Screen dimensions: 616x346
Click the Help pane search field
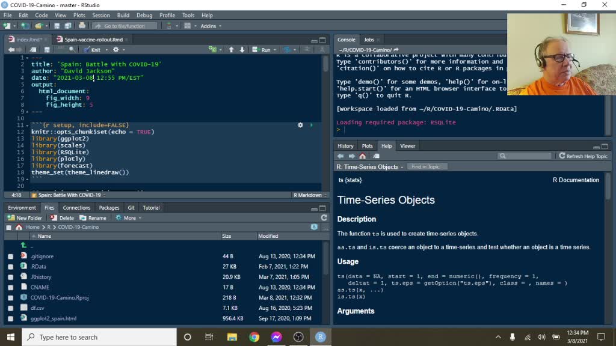pyautogui.click(x=525, y=156)
